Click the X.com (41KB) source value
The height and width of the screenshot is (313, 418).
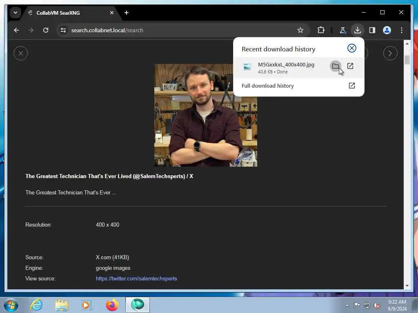[112, 258]
